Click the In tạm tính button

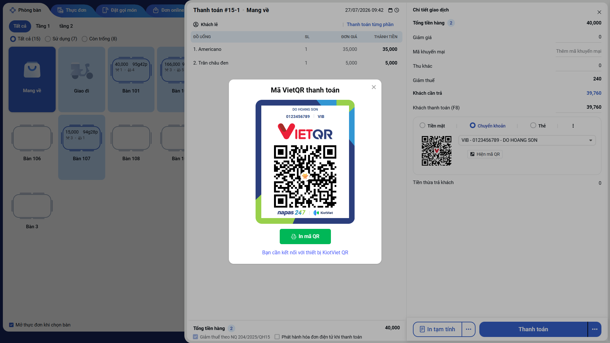click(437, 329)
